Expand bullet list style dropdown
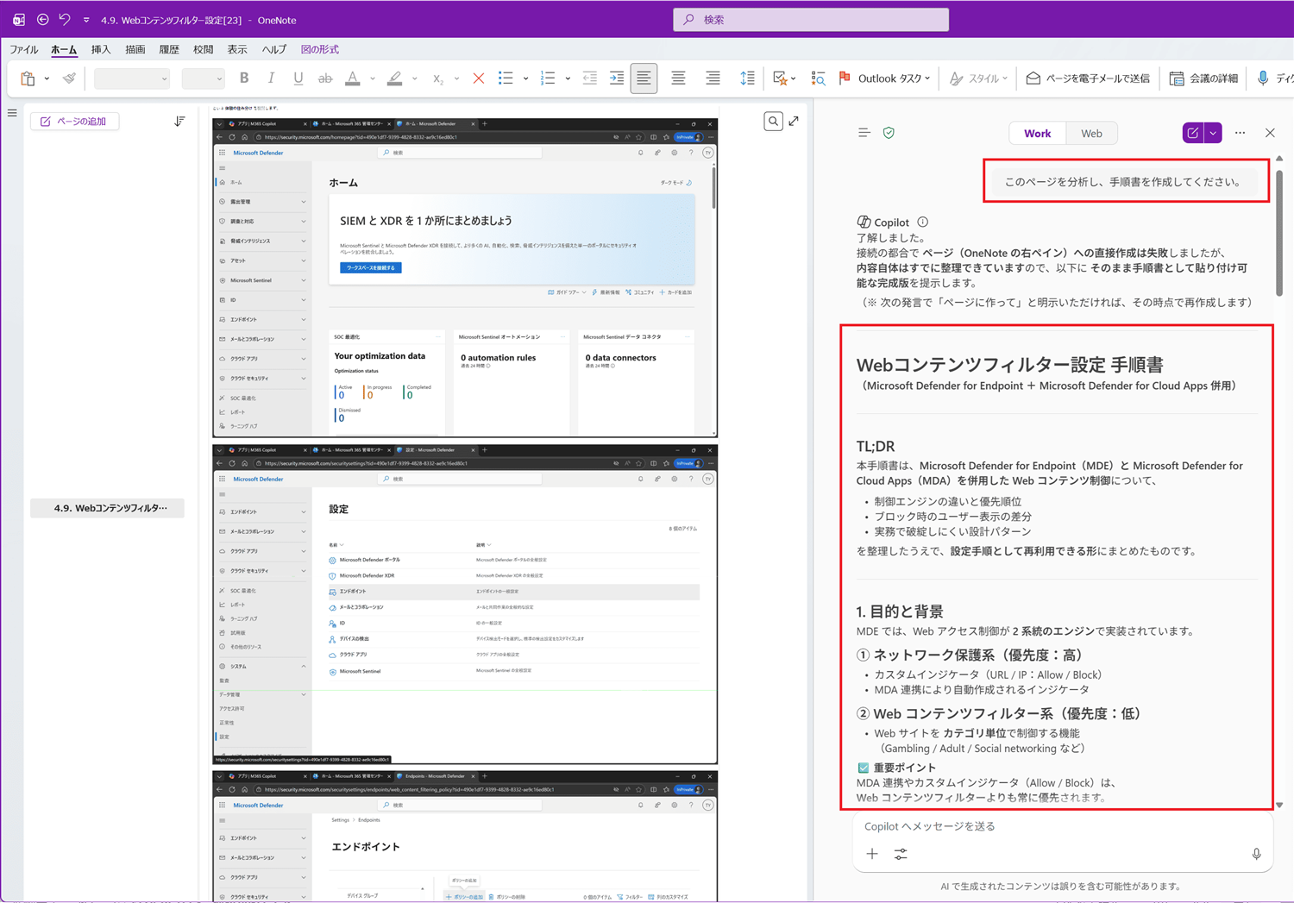The image size is (1294, 903). pyautogui.click(x=525, y=78)
